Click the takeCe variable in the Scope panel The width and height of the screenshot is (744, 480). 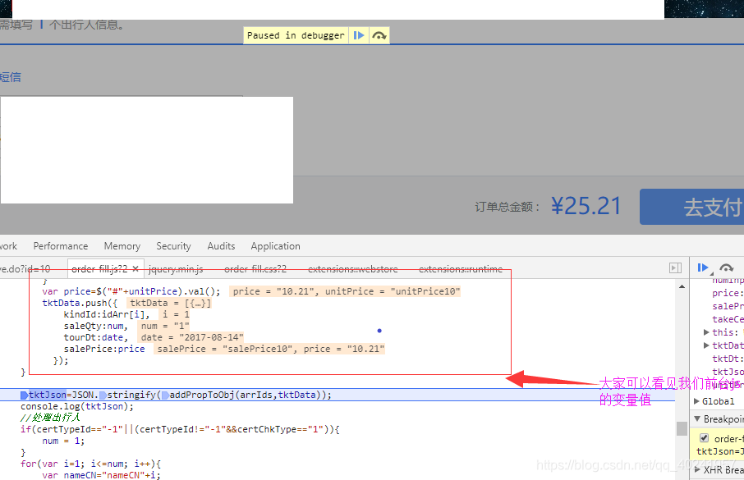[x=728, y=319]
